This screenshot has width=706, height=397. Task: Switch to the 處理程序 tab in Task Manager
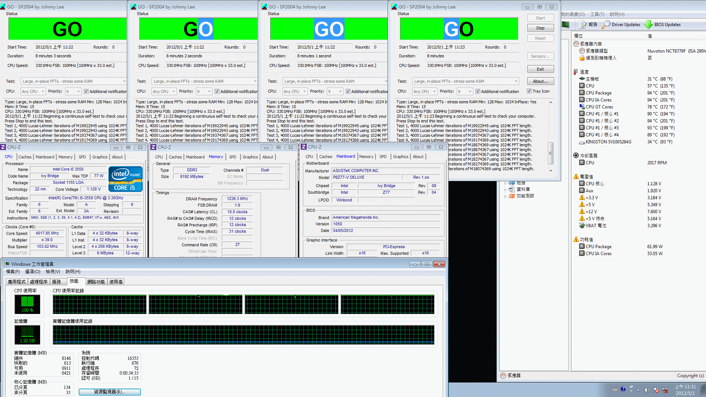(39, 282)
